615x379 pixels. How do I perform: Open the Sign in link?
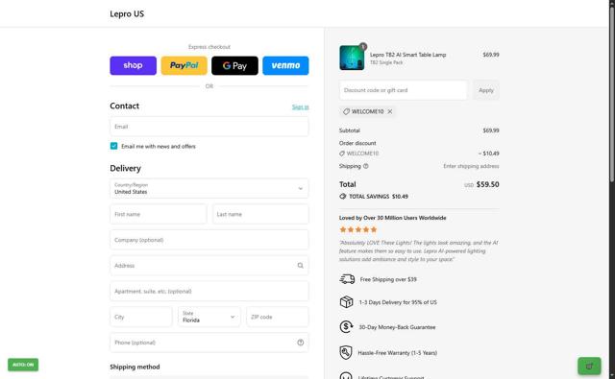[301, 107]
